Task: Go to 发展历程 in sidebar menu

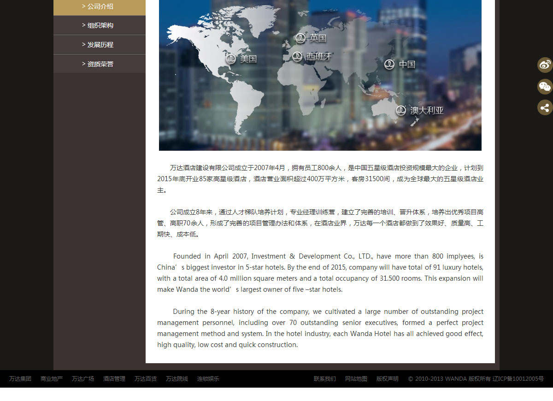Action: (100, 45)
